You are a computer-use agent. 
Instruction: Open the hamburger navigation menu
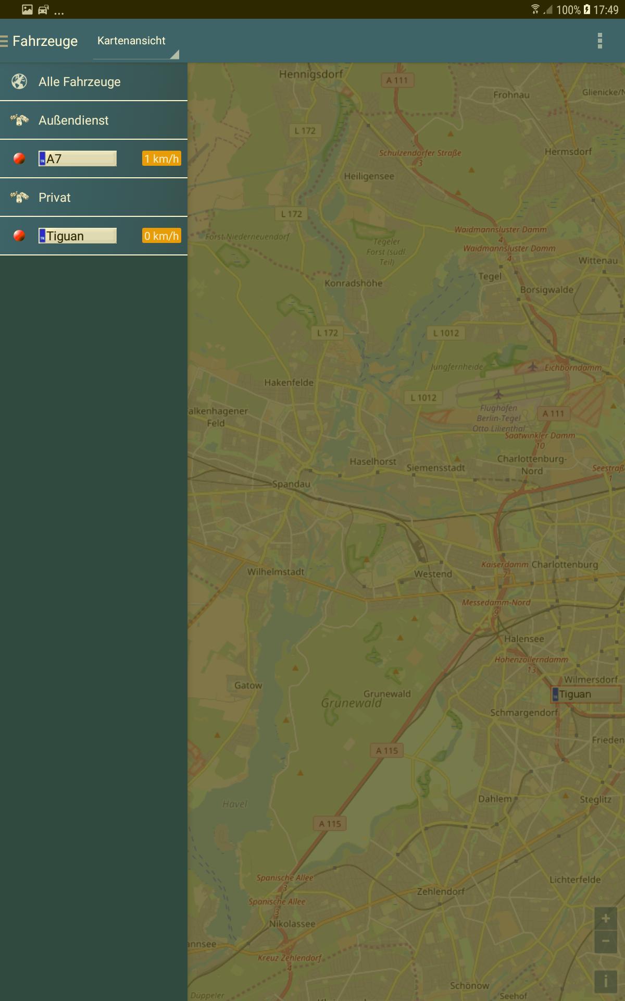4,41
